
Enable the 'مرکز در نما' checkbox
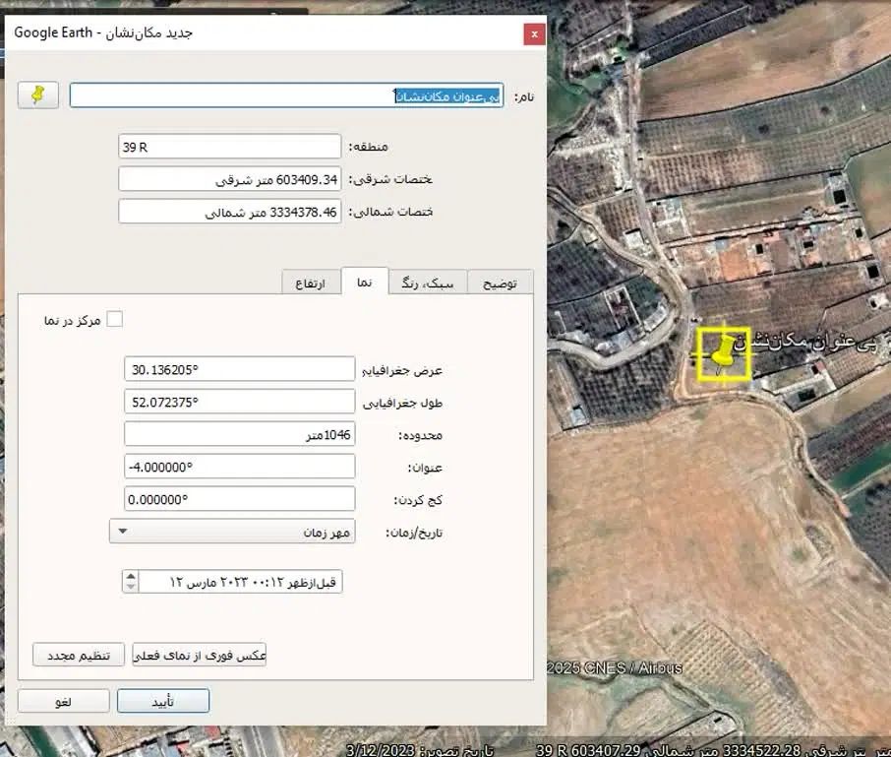tap(115, 319)
